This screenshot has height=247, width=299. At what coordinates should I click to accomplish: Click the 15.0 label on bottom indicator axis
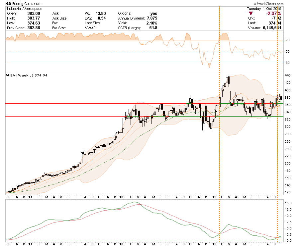tap(288, 203)
